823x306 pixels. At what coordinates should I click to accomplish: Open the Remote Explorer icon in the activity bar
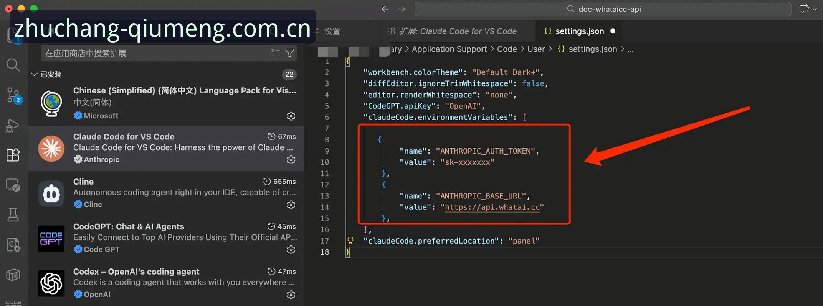tap(13, 185)
